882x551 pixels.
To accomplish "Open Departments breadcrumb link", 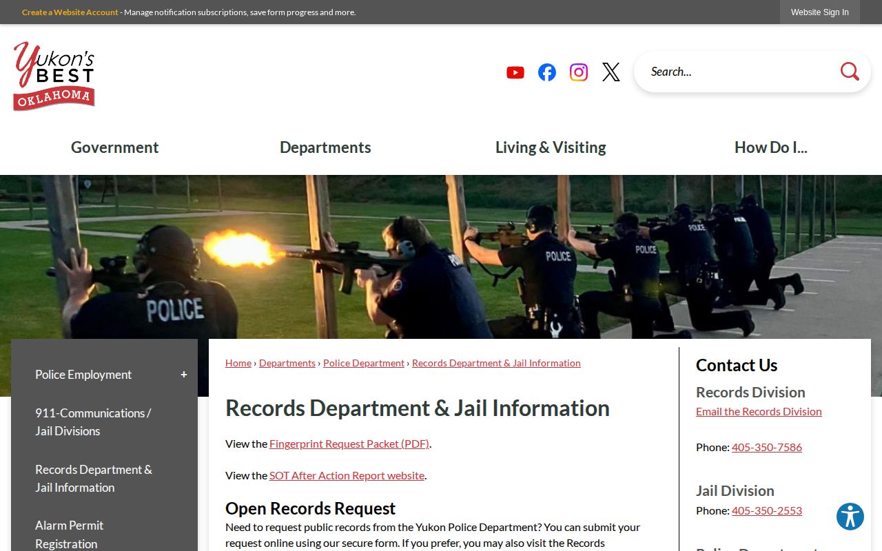I will coord(287,363).
